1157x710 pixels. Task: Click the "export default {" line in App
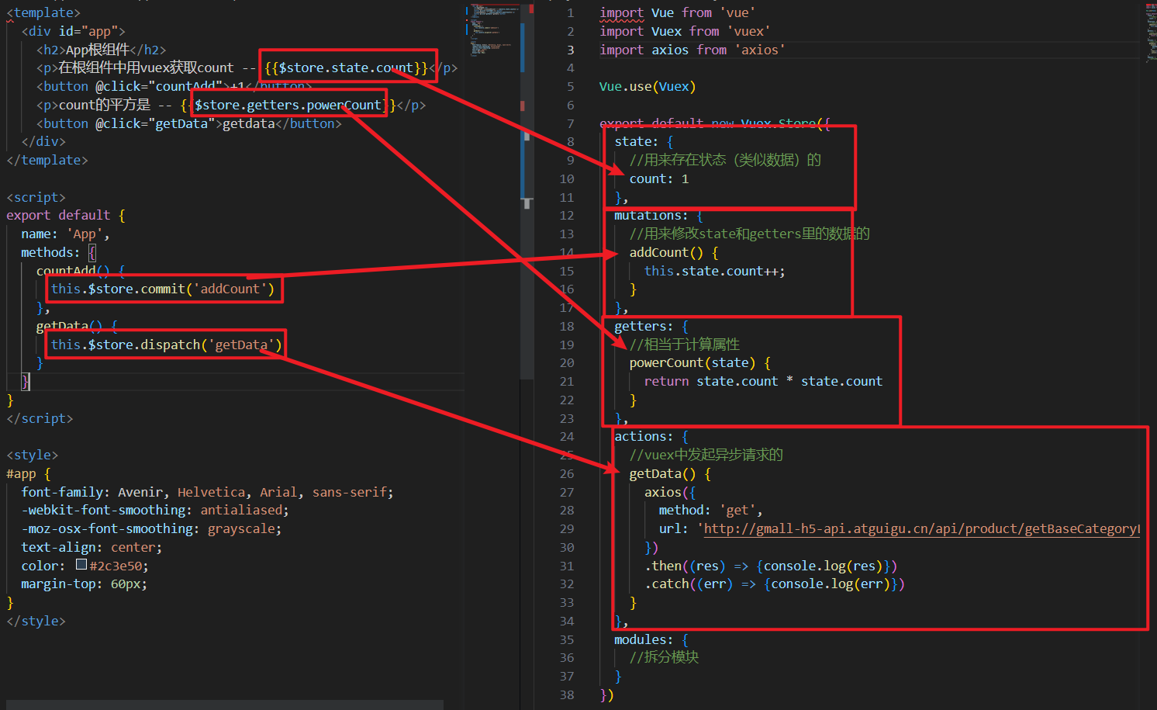[x=66, y=215]
